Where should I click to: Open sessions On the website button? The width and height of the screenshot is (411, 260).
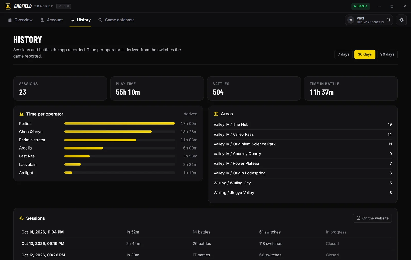372,218
